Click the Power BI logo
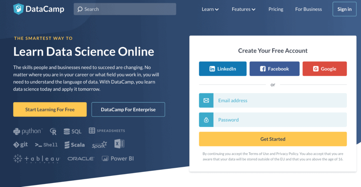The height and width of the screenshot is (187, 361). (x=118, y=158)
